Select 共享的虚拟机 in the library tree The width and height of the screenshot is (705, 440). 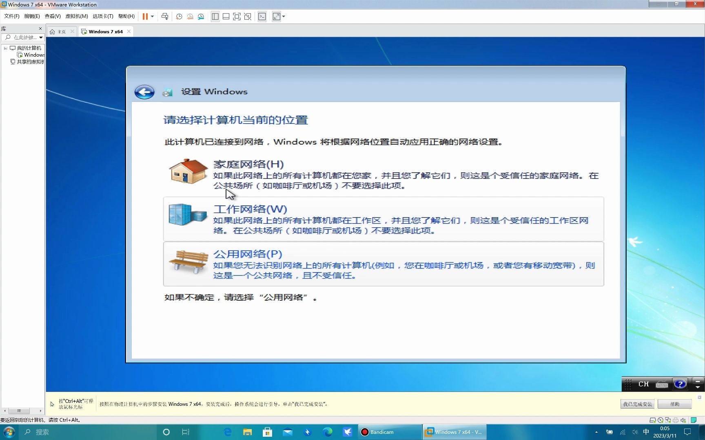click(27, 62)
